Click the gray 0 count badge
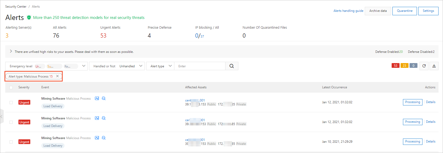Viewport: 443px width, 153px height. [x=414, y=66]
